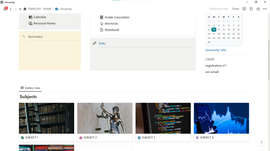Click the home icon in breadcrumb
This screenshot has width=270, height=151.
click(25, 9)
